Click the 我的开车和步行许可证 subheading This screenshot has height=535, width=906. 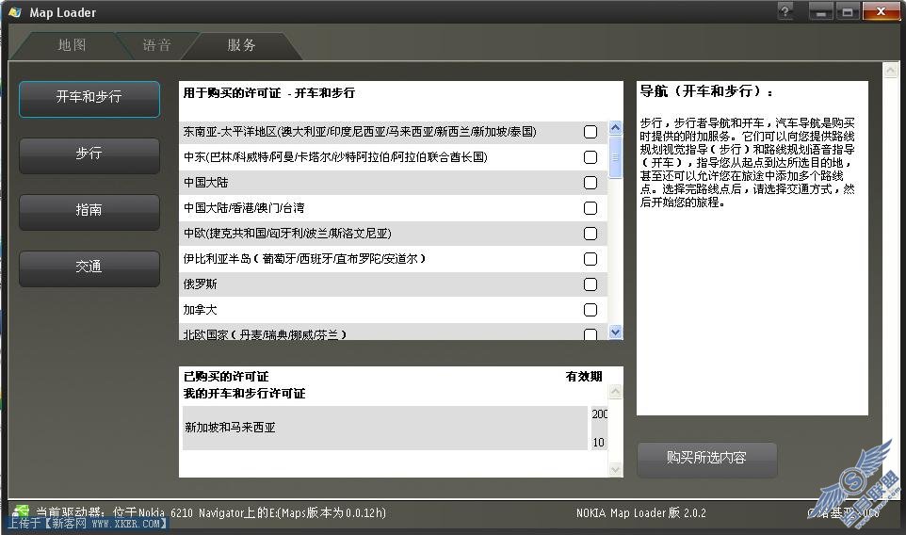click(245, 394)
